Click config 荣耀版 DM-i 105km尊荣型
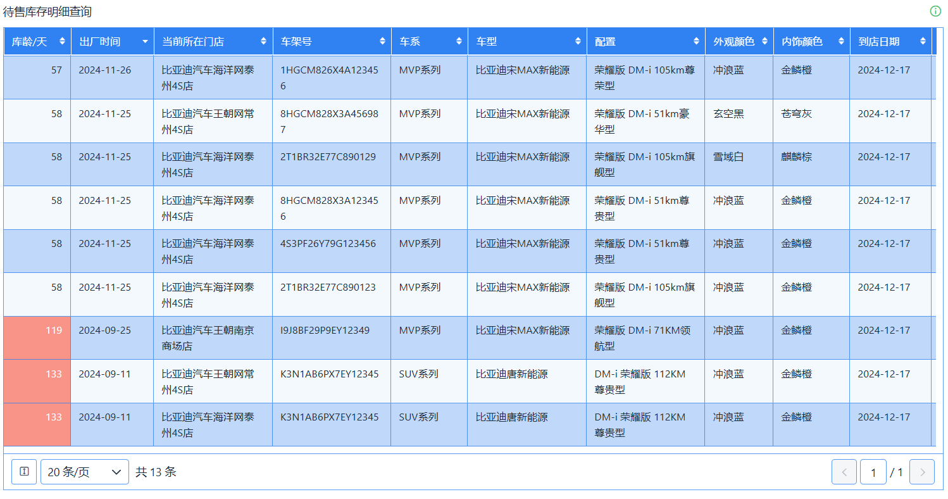 tap(644, 77)
